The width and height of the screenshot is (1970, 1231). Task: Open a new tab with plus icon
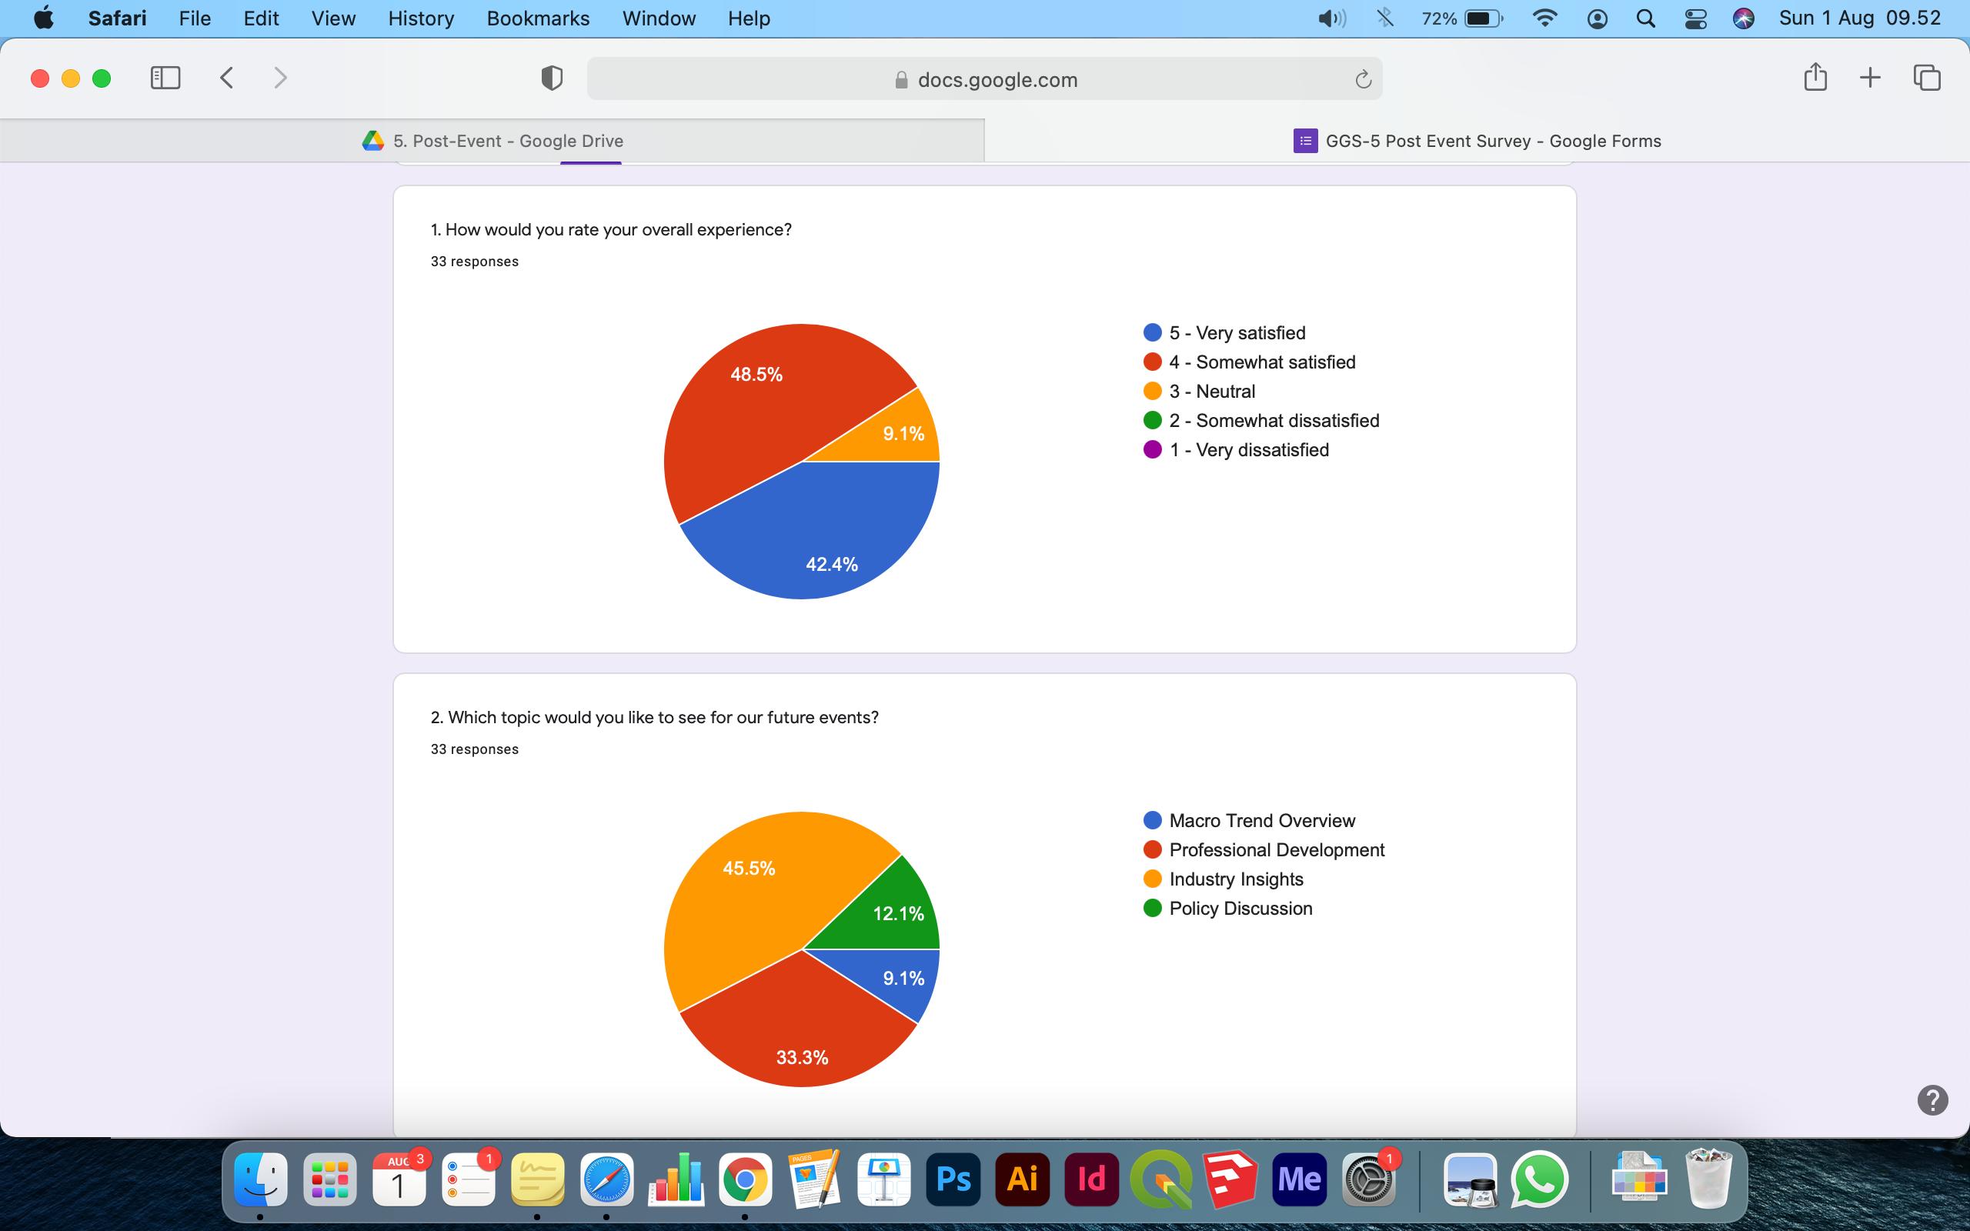1870,78
